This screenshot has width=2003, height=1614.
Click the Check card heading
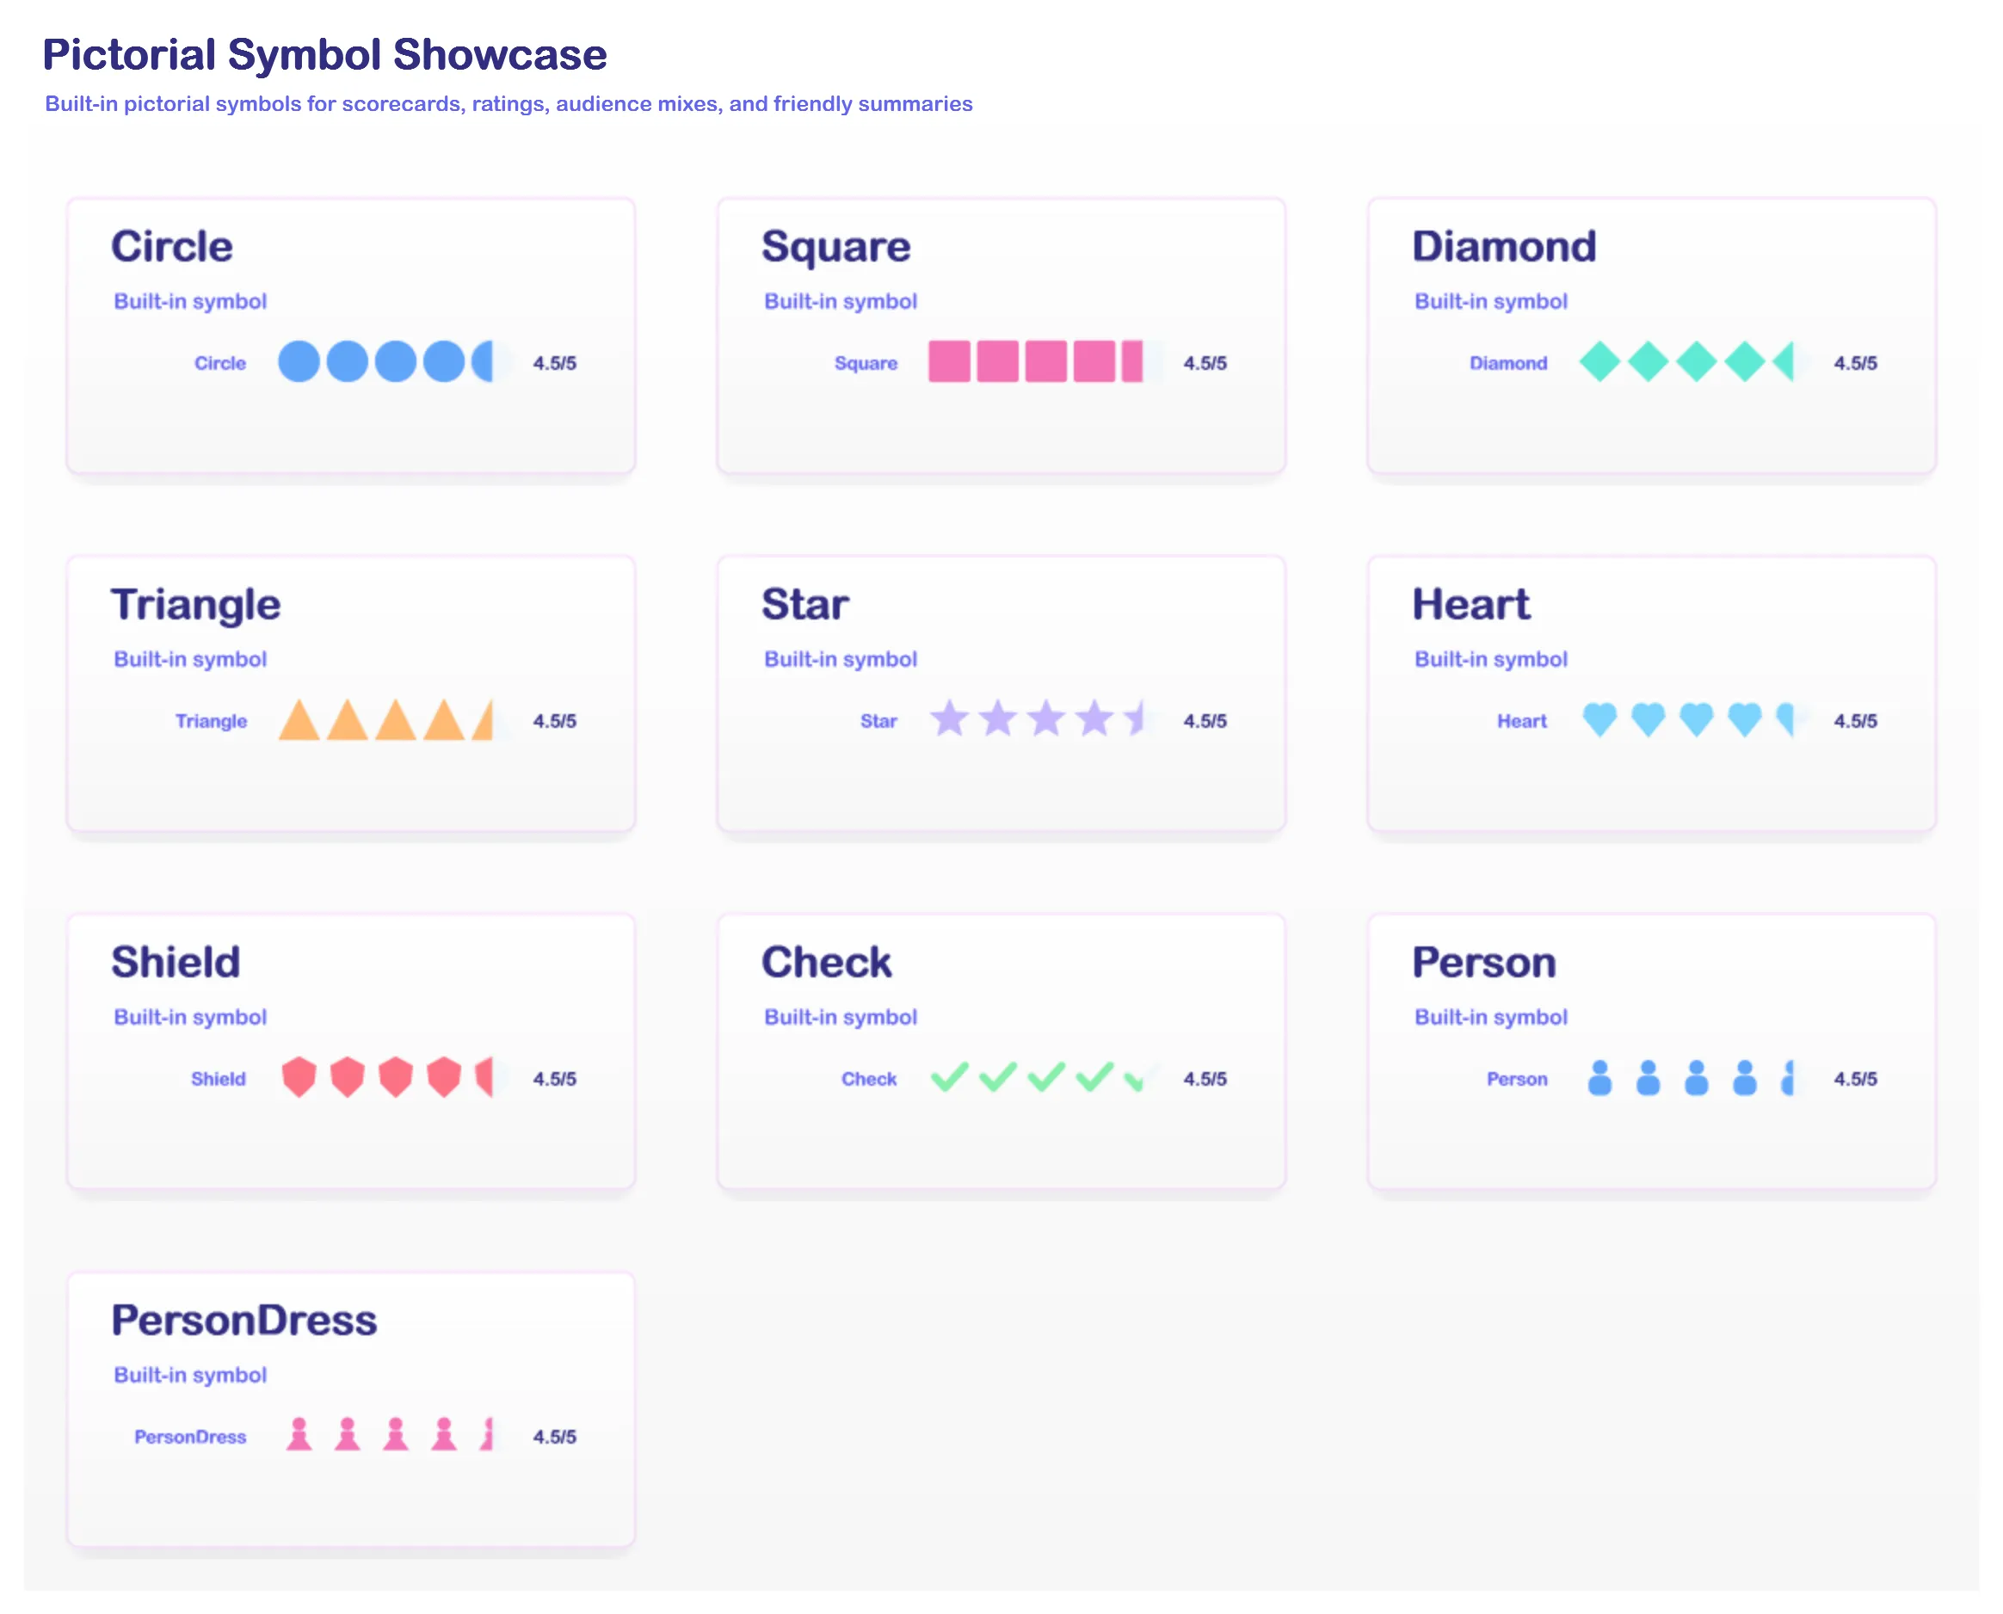[826, 962]
